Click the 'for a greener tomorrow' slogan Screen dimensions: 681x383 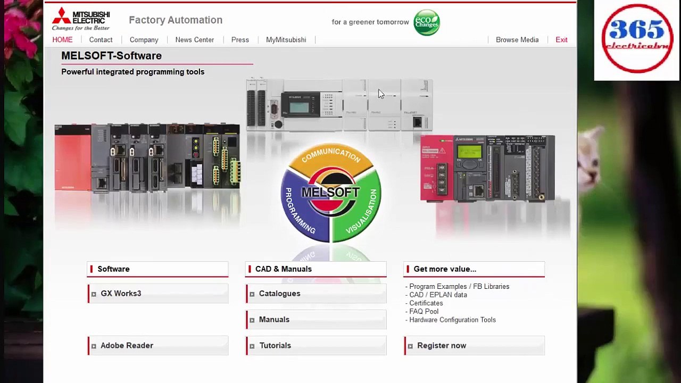[x=370, y=22]
